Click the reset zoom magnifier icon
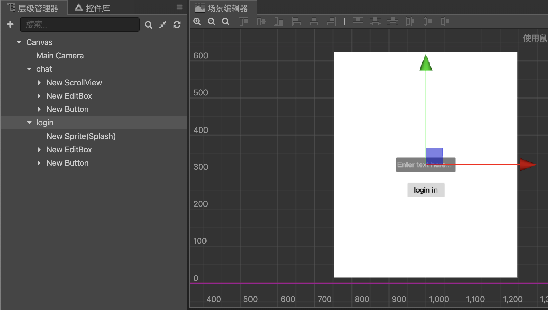 [225, 21]
